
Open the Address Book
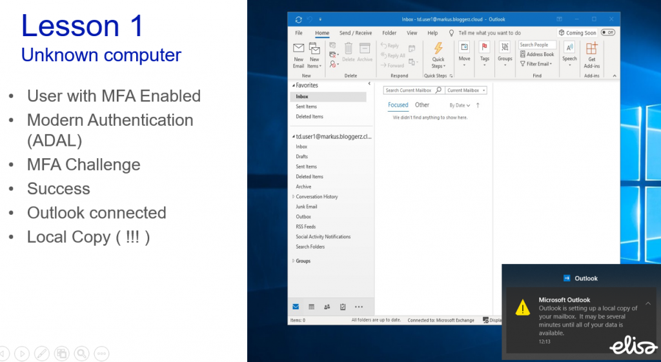pos(537,54)
